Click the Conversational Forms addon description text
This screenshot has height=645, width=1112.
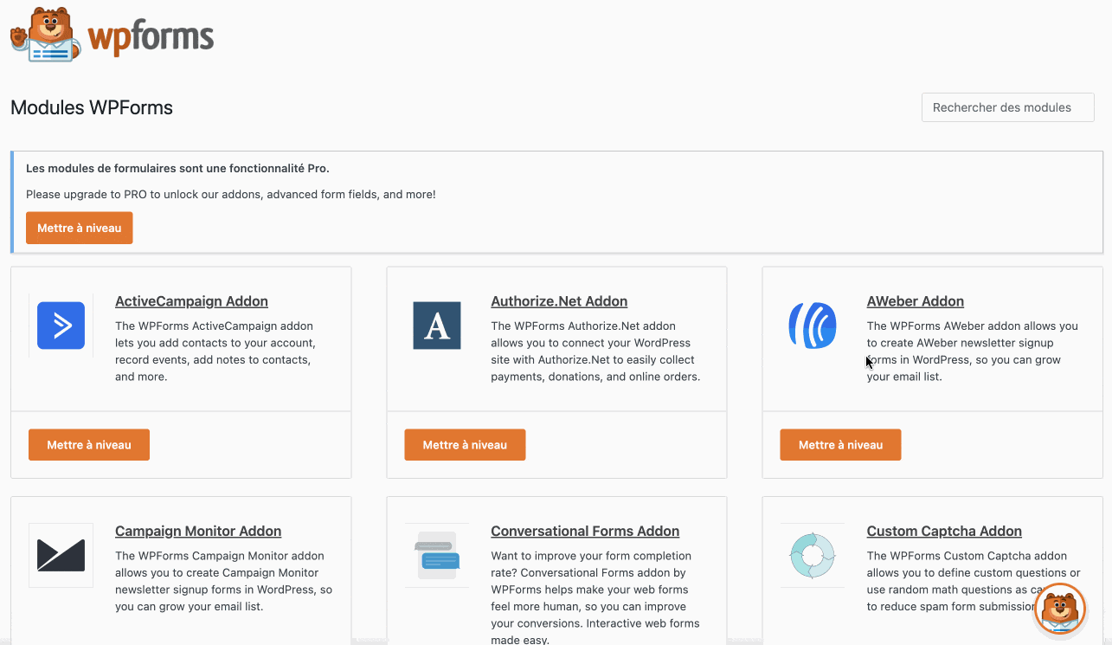(x=595, y=597)
